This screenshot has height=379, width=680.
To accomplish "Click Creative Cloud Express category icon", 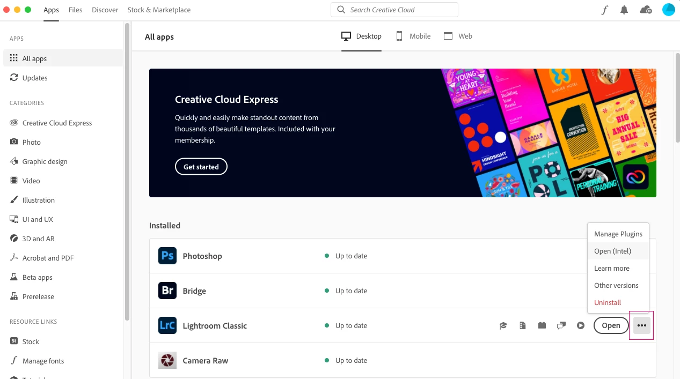I will (14, 123).
